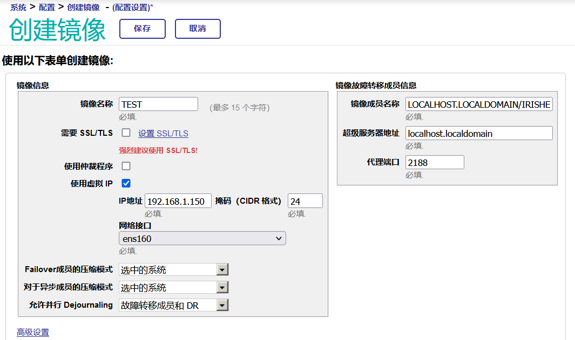Click the 超级服务器地址 input field

click(x=479, y=134)
